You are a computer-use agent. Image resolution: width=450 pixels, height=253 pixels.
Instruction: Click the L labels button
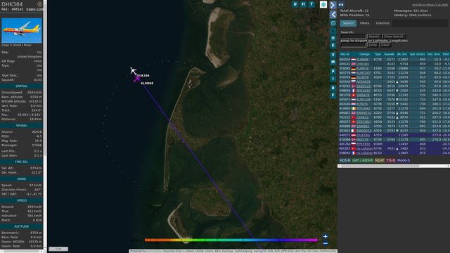click(333, 31)
